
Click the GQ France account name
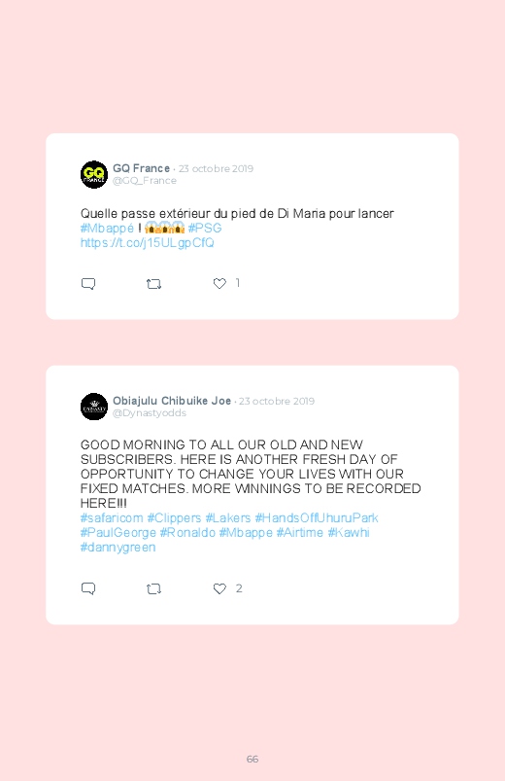coord(141,168)
